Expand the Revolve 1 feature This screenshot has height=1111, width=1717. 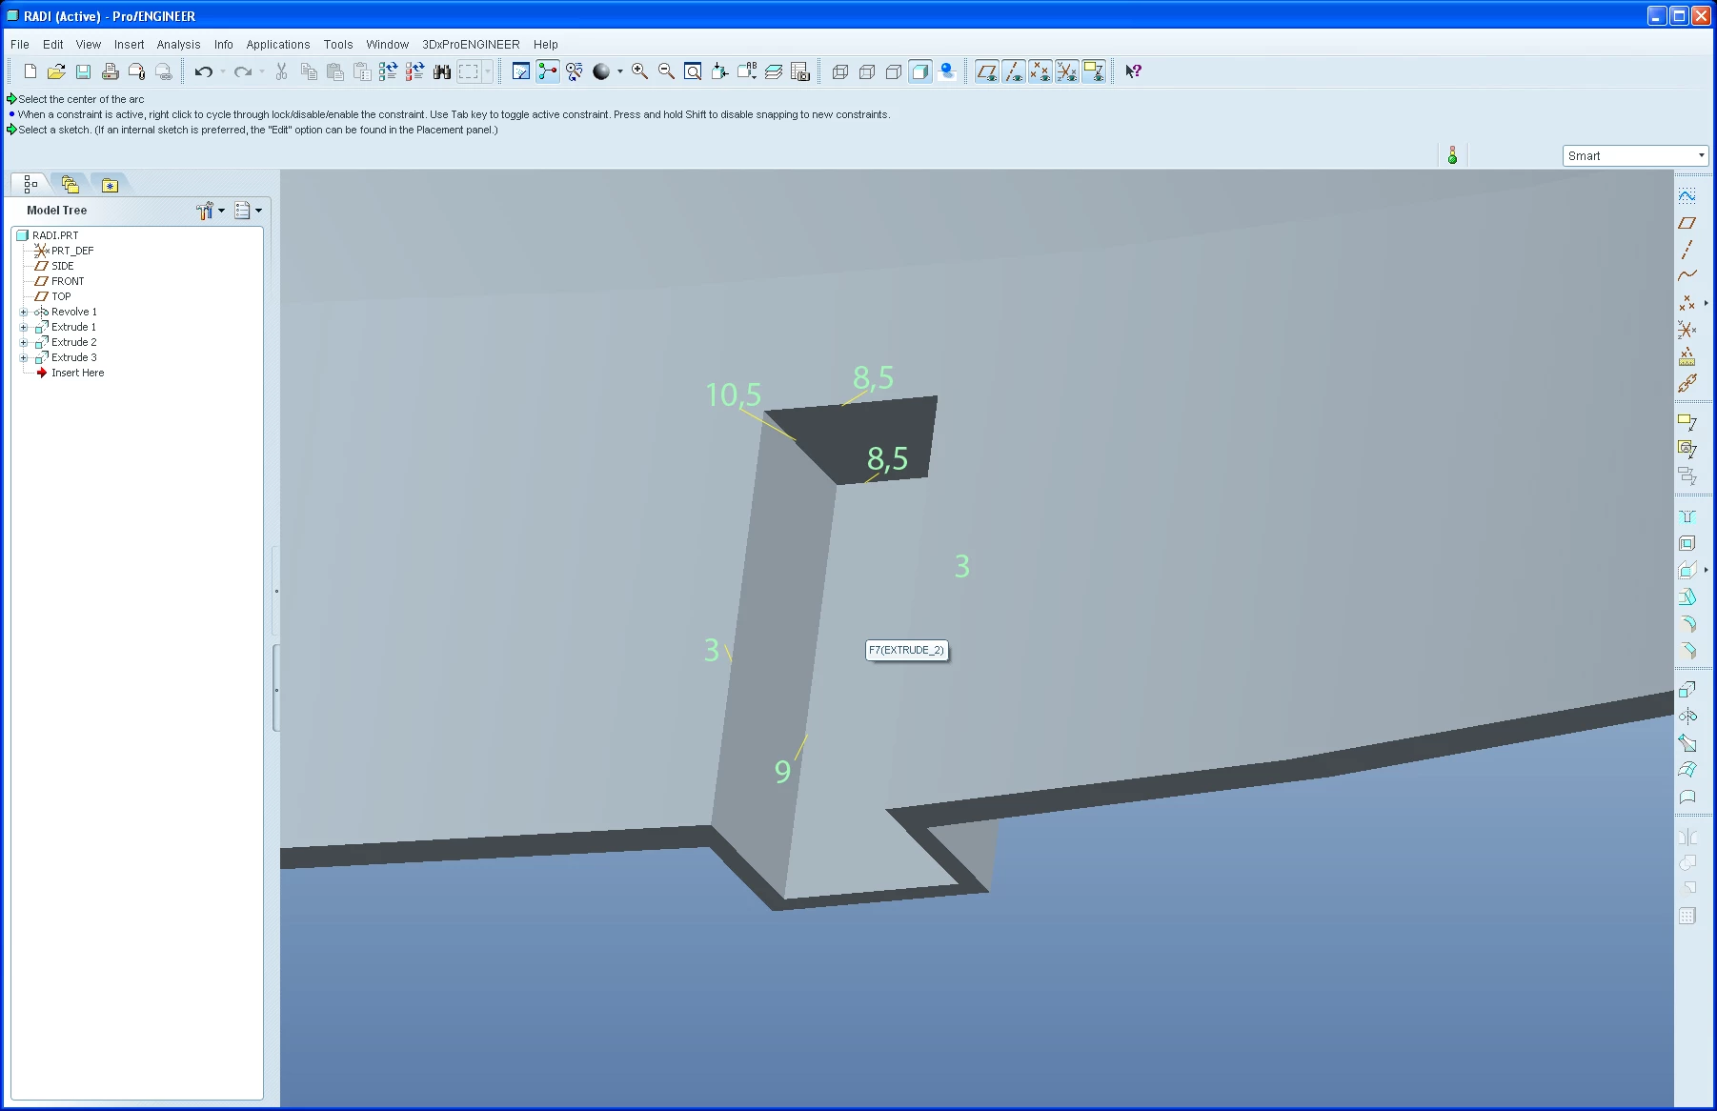24,313
